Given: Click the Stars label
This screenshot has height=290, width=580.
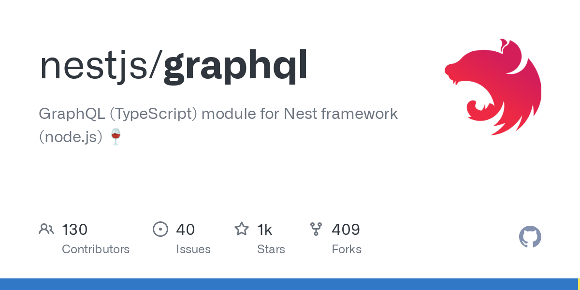Looking at the screenshot, I should [x=271, y=249].
